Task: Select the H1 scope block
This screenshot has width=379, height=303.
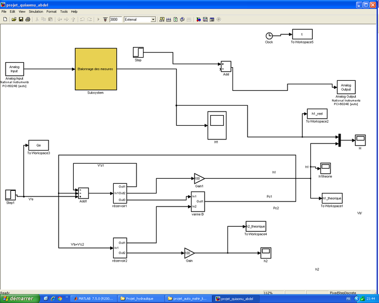Action: point(217,125)
